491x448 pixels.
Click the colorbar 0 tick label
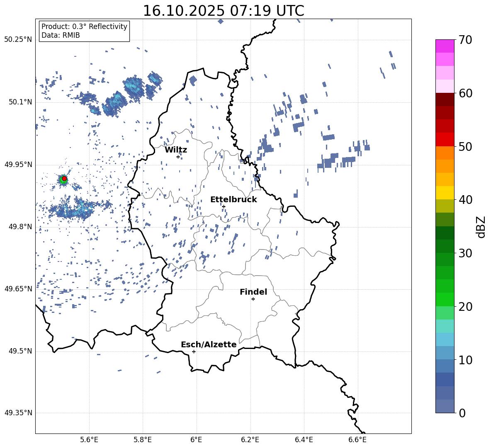point(462,413)
